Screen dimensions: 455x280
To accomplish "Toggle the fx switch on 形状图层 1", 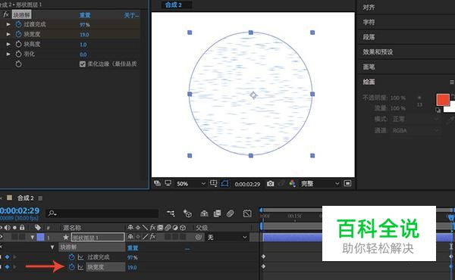I will (152, 237).
